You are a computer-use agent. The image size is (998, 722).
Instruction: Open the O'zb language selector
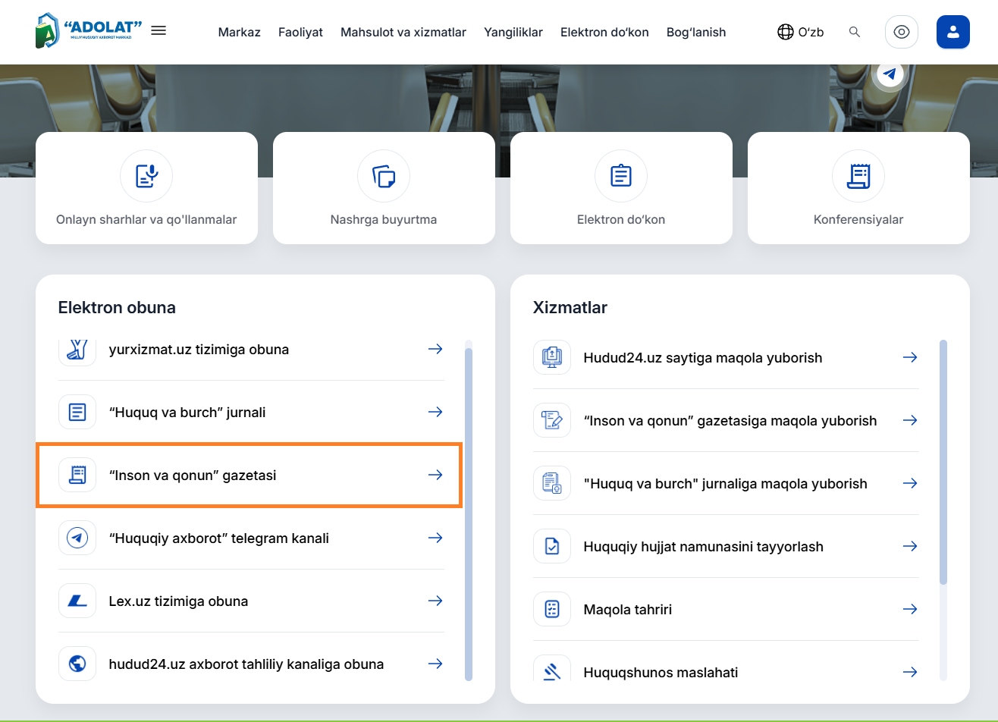[x=801, y=32]
